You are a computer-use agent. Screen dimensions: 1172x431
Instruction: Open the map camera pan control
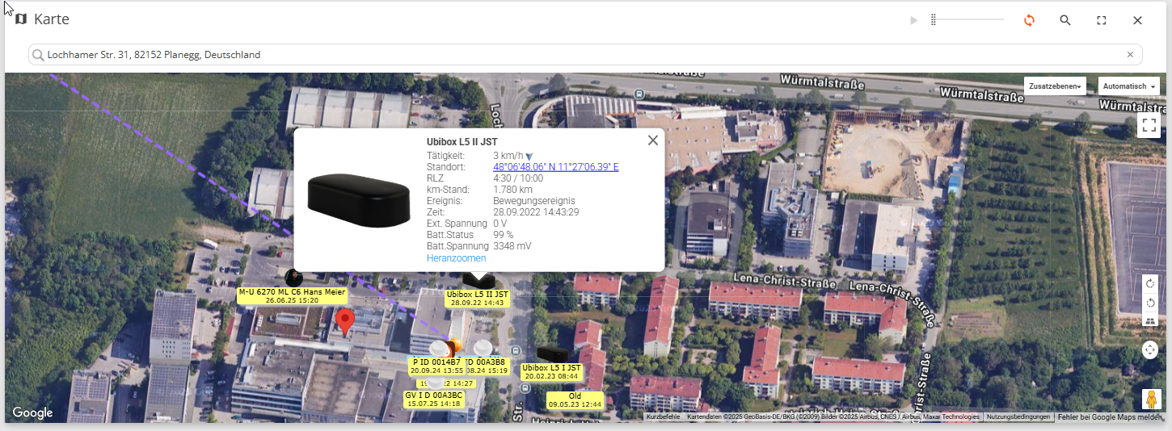coord(1150,349)
